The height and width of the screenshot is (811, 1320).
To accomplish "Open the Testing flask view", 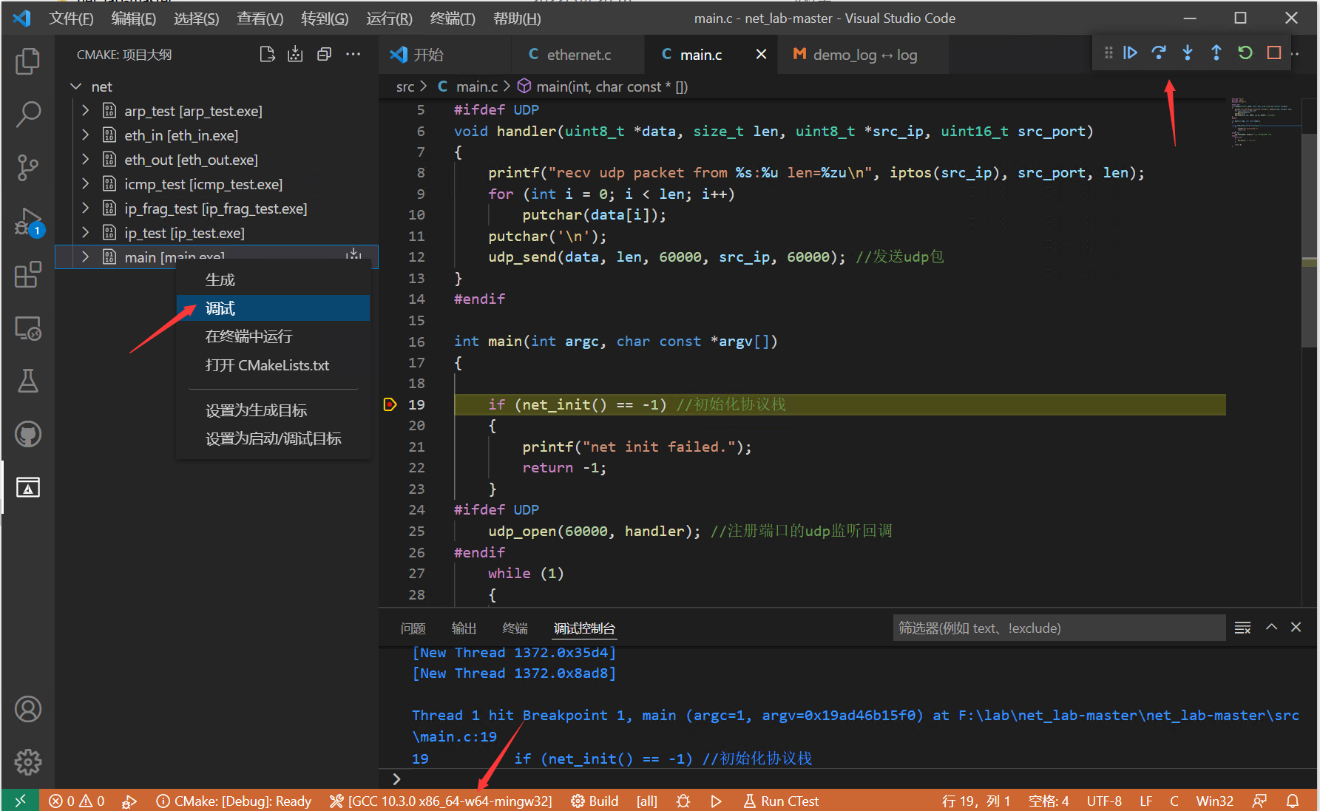I will point(27,381).
